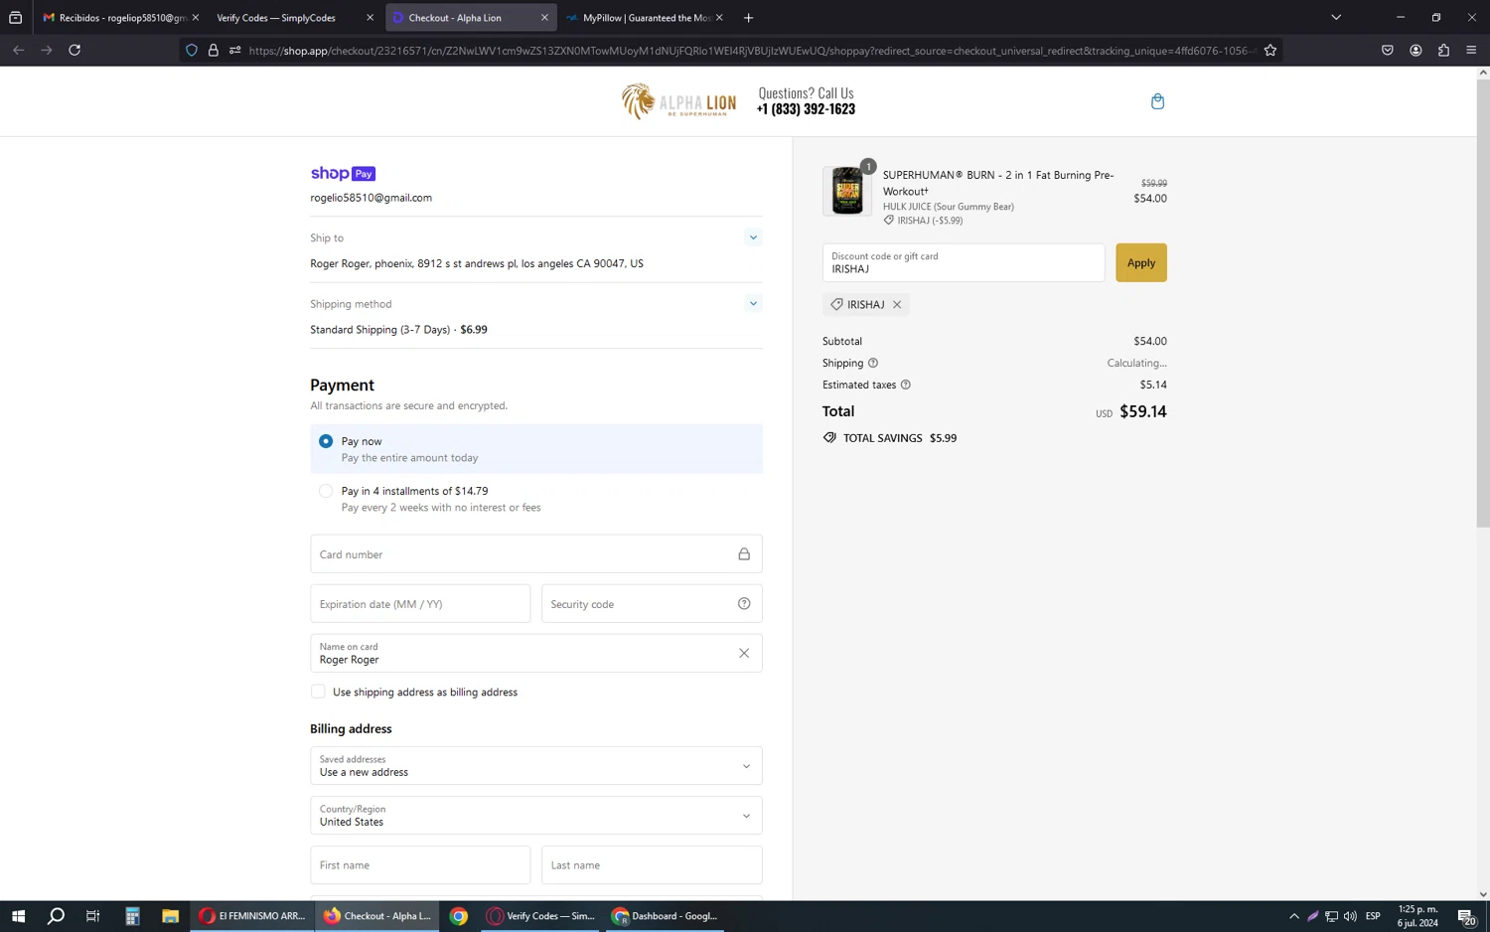
Task: Click security code help question mark
Action: coord(744,604)
